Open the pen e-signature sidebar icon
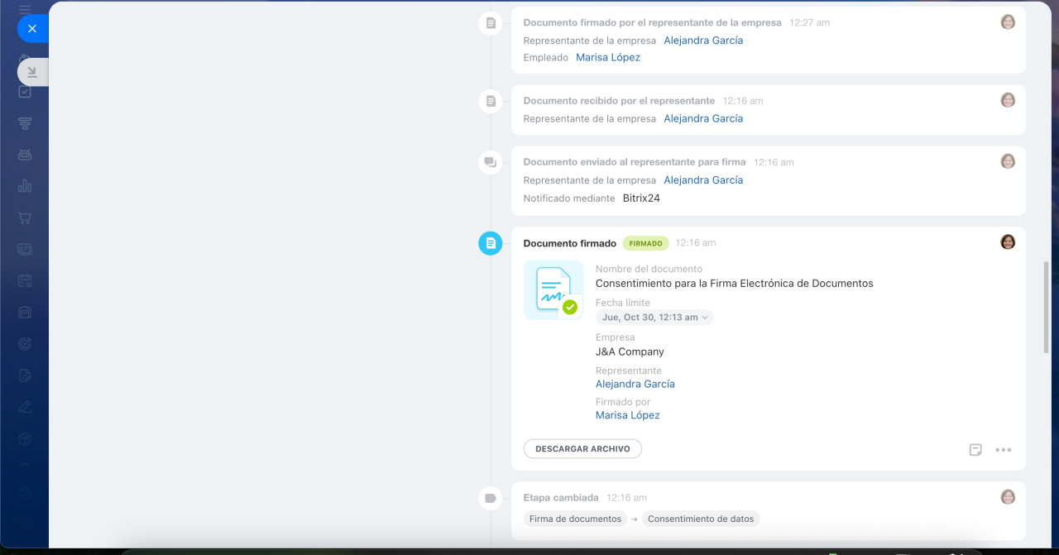The height and width of the screenshot is (555, 1059). [x=25, y=407]
